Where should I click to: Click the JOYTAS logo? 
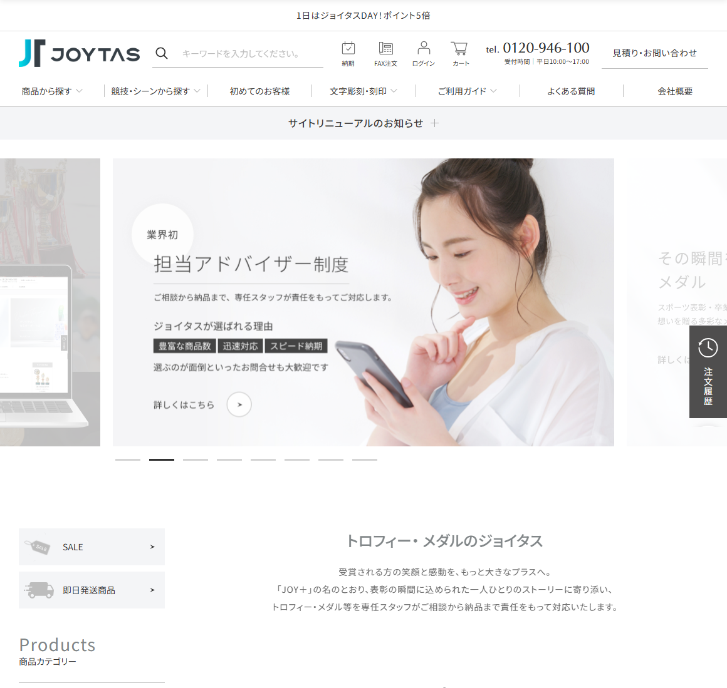pyautogui.click(x=80, y=53)
